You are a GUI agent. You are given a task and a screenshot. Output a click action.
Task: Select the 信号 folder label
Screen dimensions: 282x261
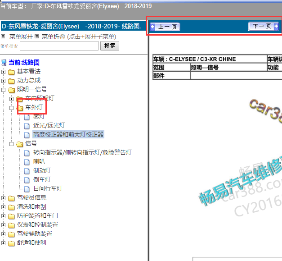pyautogui.click(x=31, y=143)
